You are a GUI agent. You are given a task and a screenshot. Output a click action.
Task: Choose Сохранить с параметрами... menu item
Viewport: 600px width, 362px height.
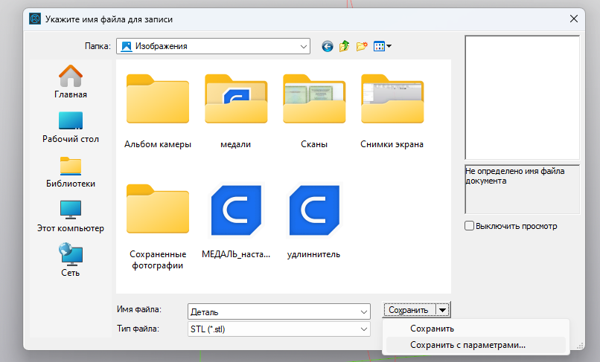[x=476, y=345]
